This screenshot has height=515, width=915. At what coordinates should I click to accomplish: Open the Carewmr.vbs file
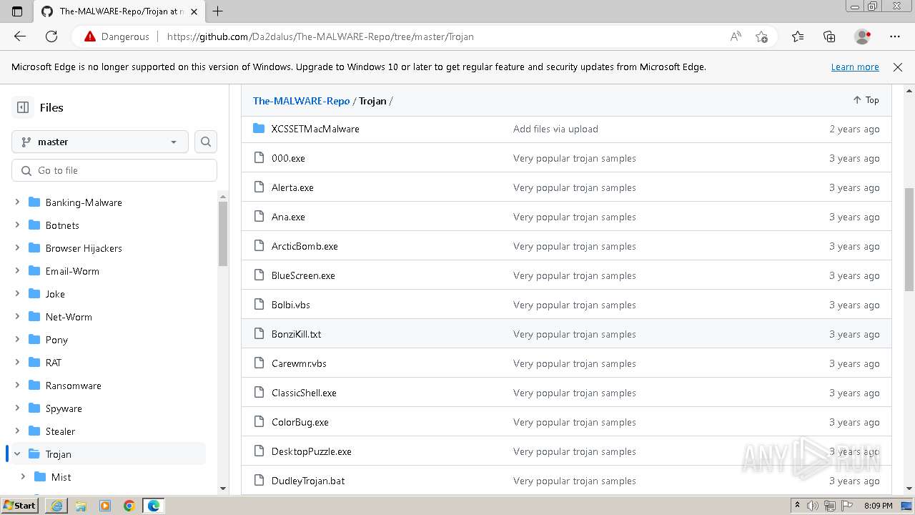(299, 363)
